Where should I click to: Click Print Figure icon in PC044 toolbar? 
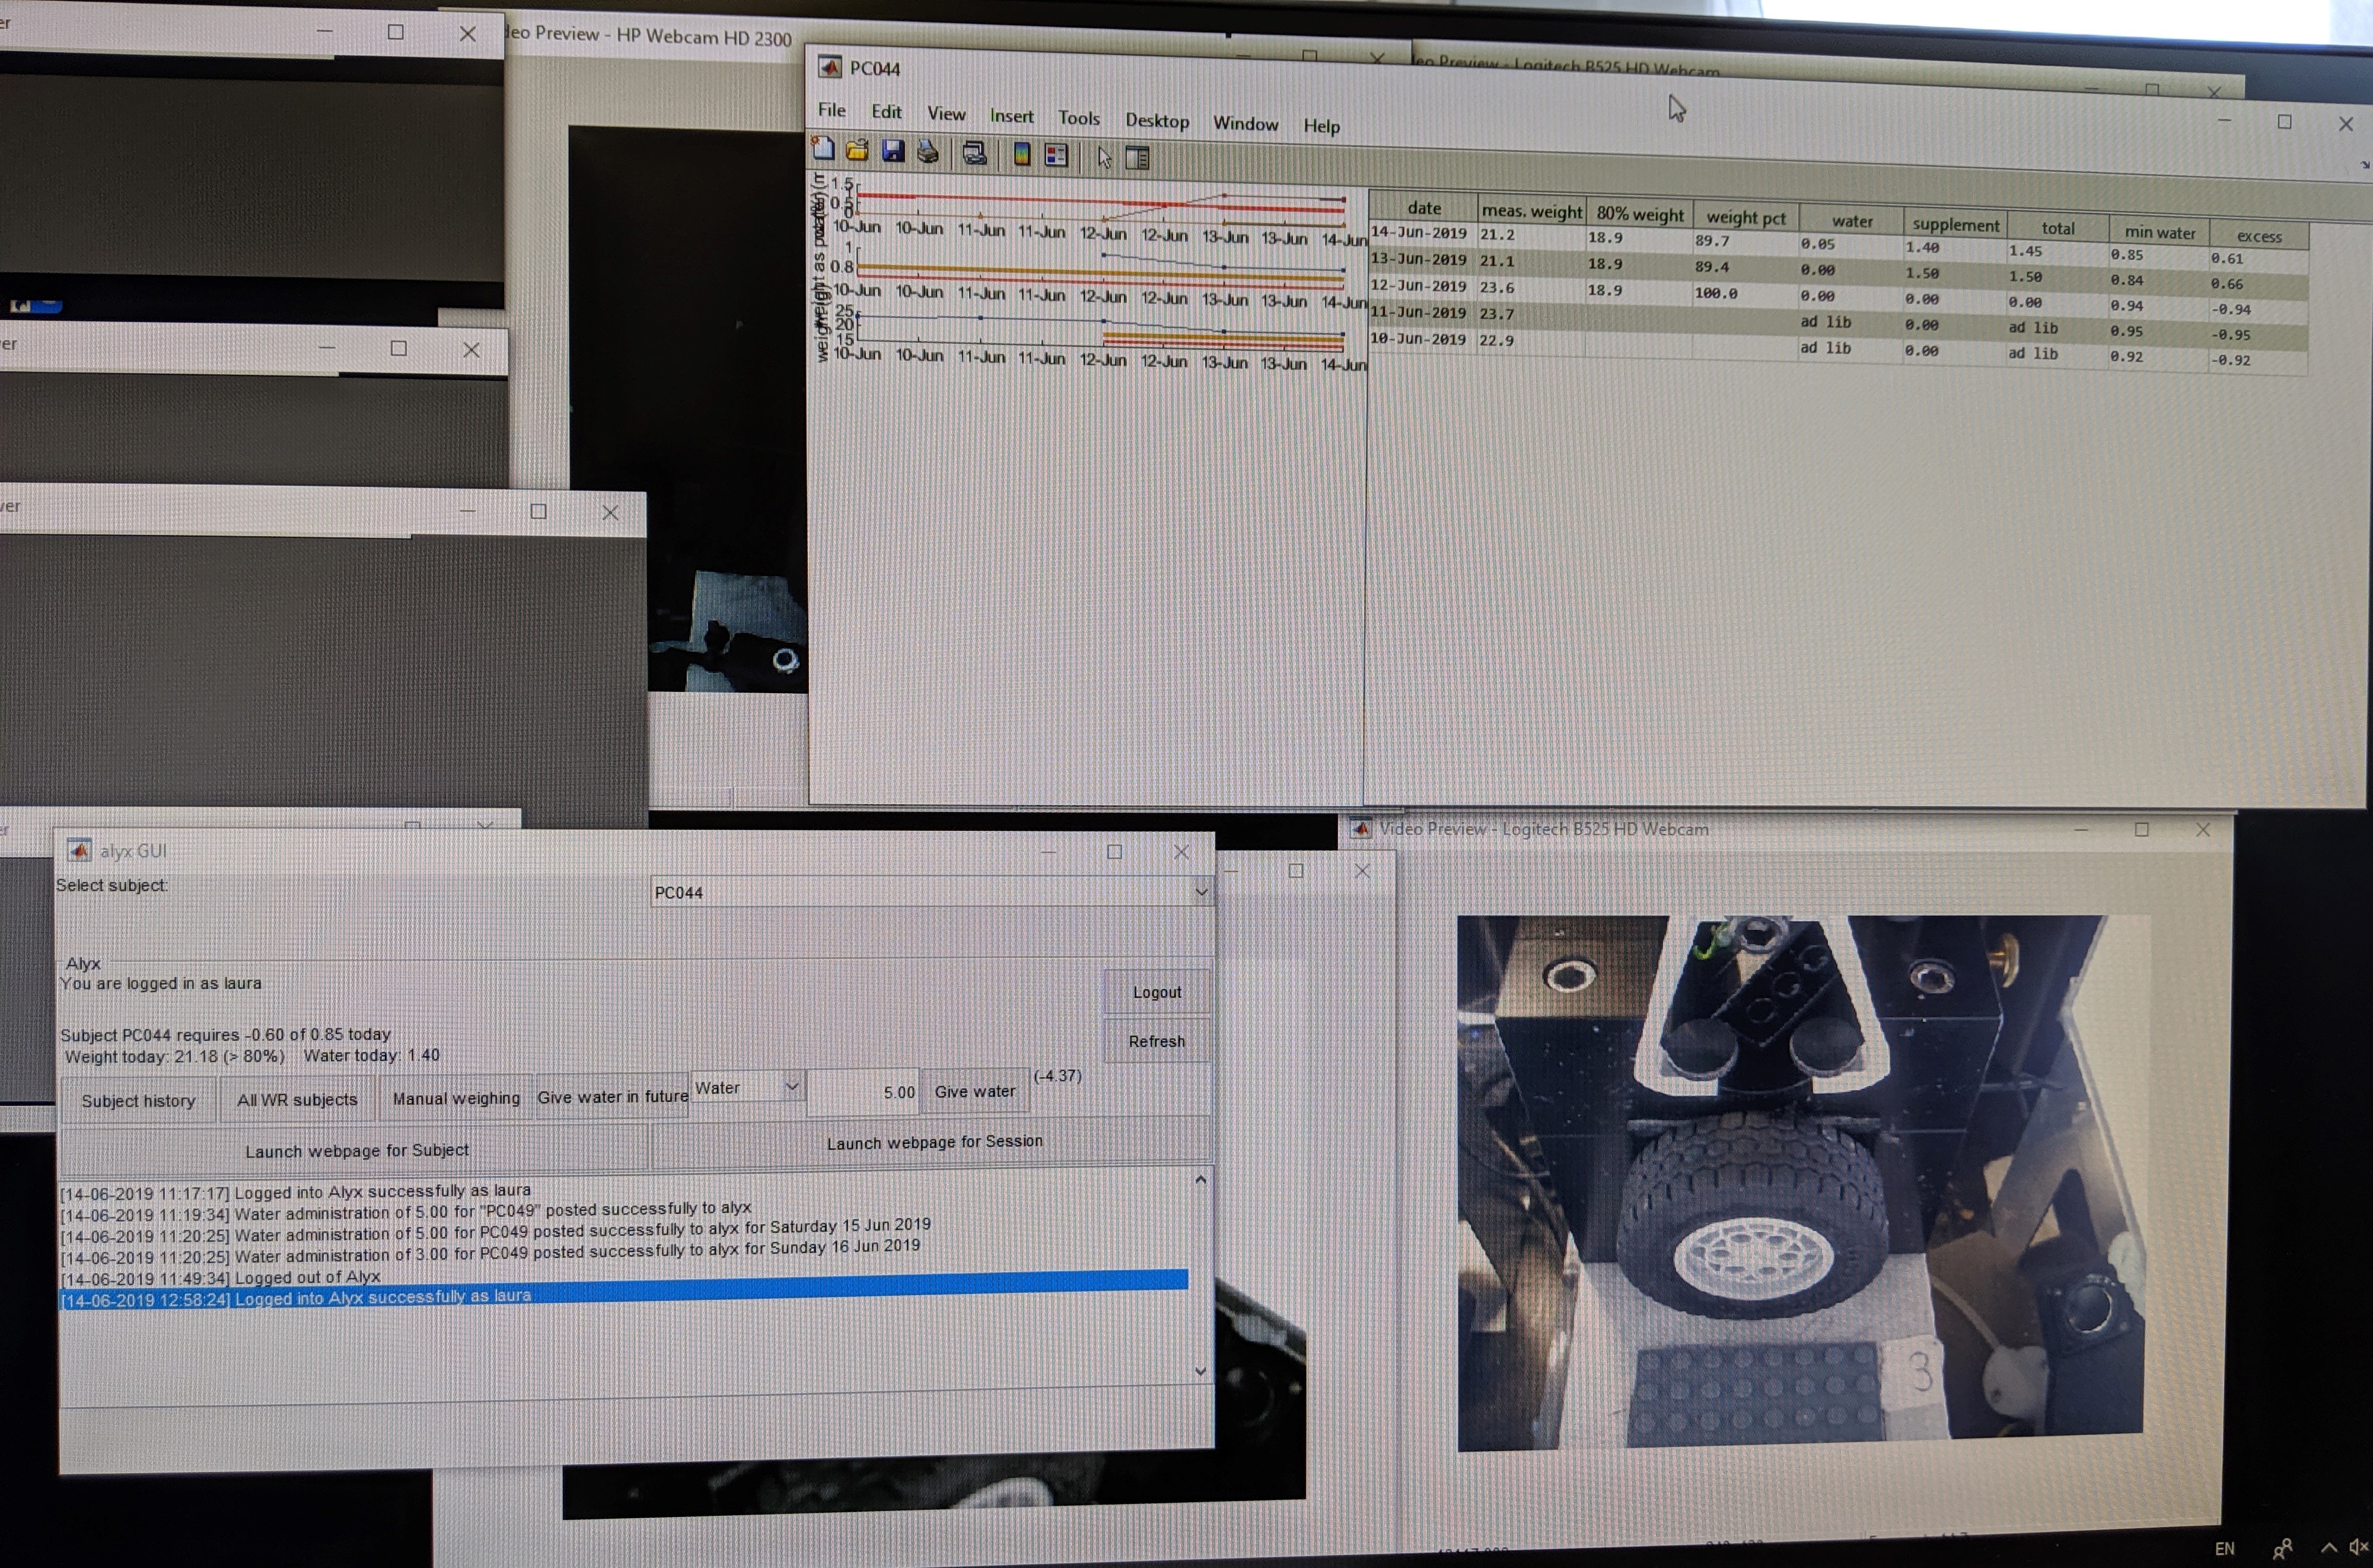tap(928, 152)
